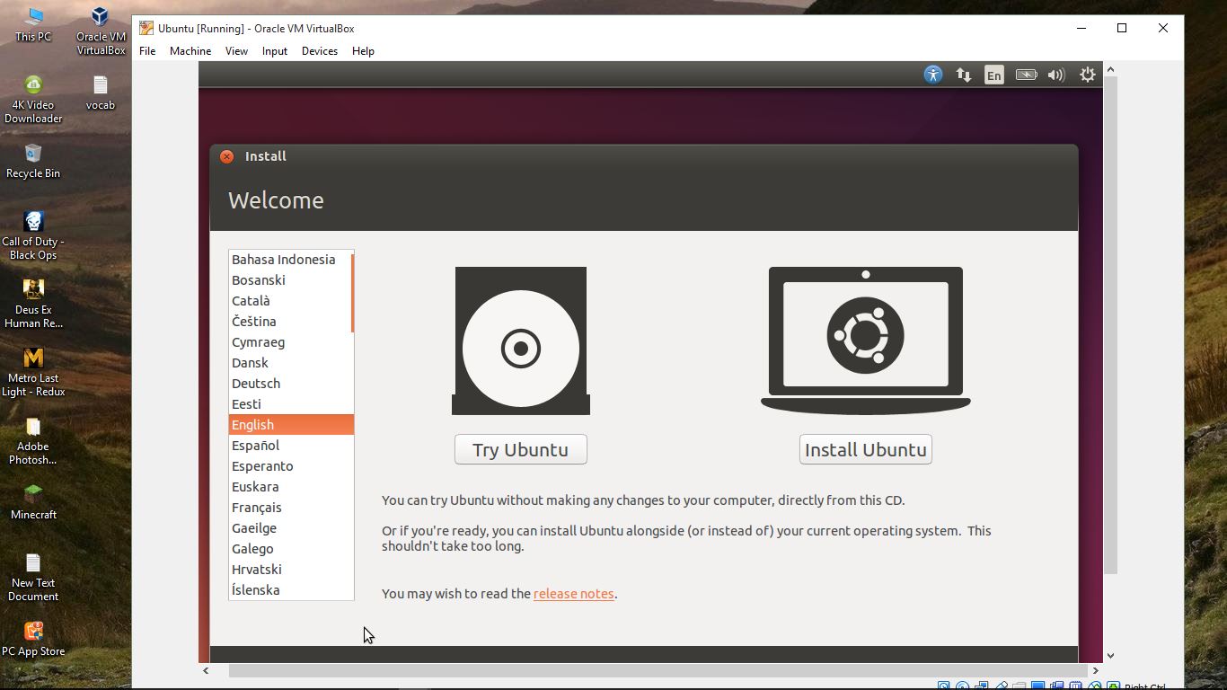Close the Install dialog with red button
Viewport: 1227px width, 690px height.
[227, 156]
